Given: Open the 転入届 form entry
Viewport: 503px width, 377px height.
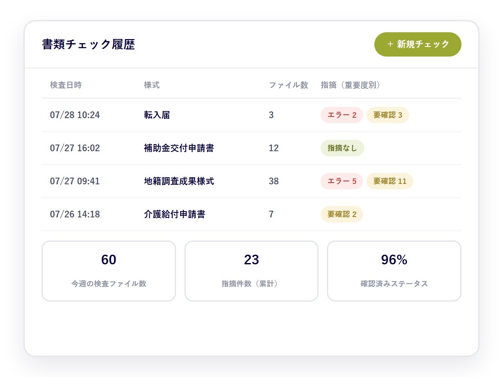Looking at the screenshot, I should coord(157,115).
